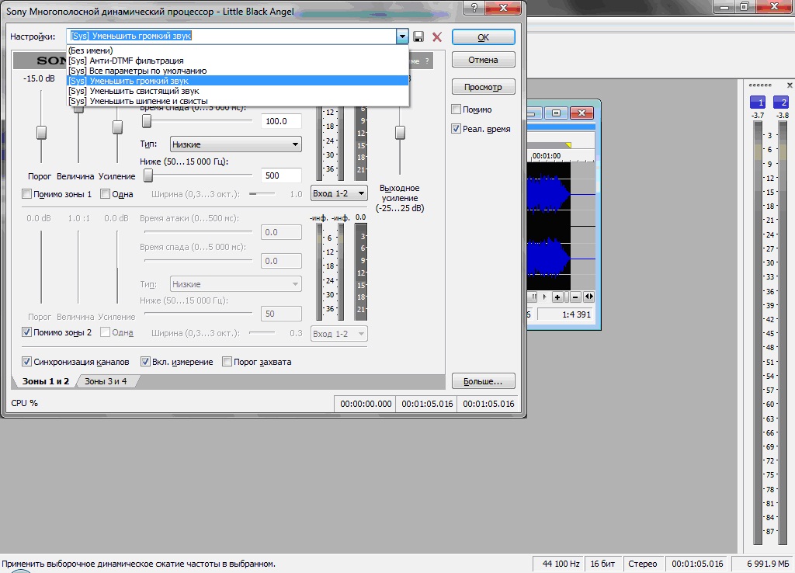Click the Отмена button to cancel
Viewport: 795px width, 573px height.
click(x=483, y=60)
